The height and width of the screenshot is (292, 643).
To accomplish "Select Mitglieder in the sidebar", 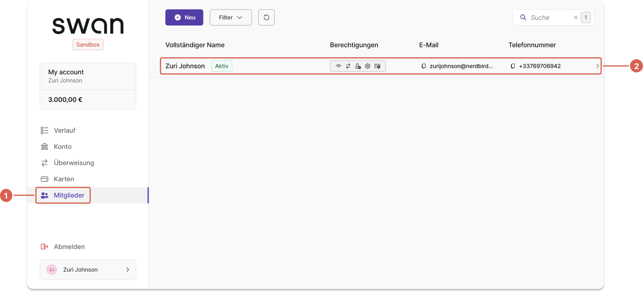I will coord(88,195).
